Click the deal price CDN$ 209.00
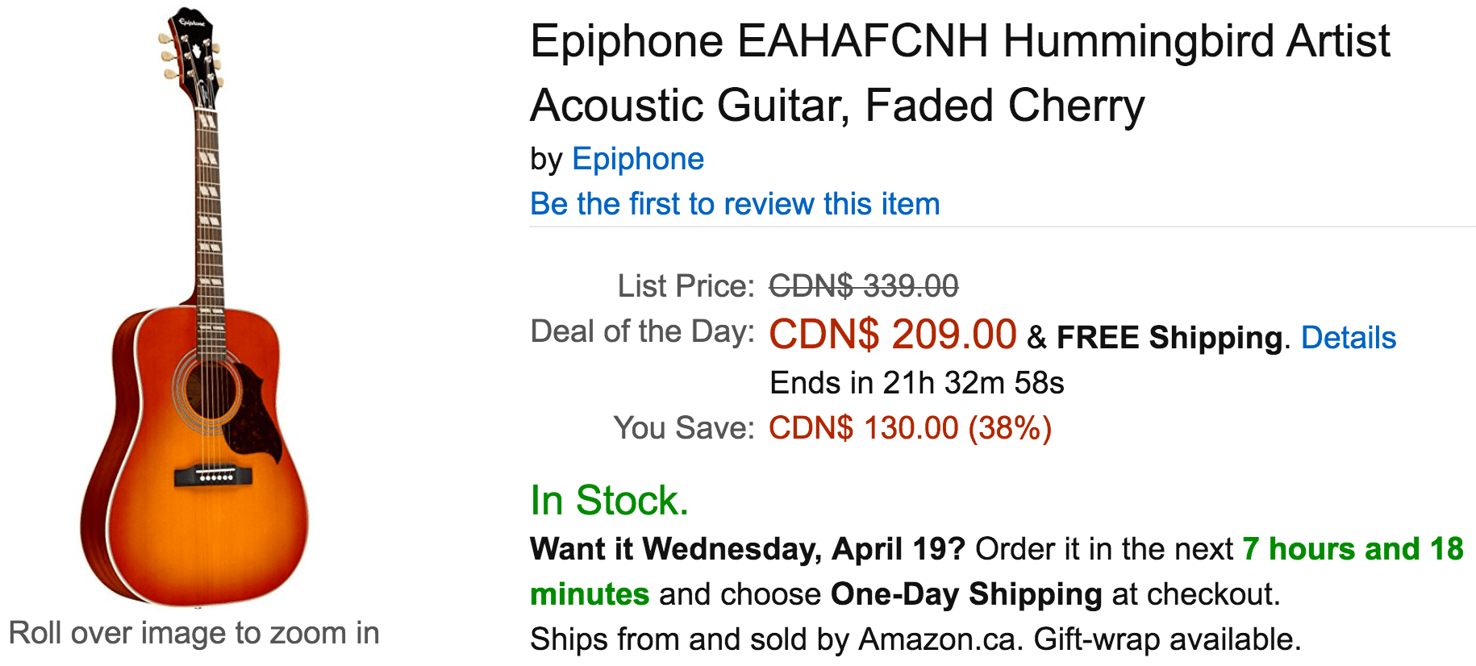The image size is (1476, 666). click(x=892, y=334)
